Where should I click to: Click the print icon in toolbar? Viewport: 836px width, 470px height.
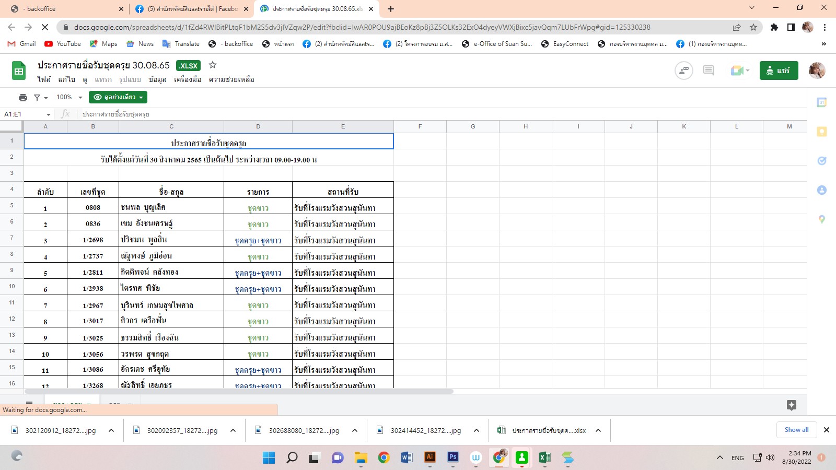[22, 97]
